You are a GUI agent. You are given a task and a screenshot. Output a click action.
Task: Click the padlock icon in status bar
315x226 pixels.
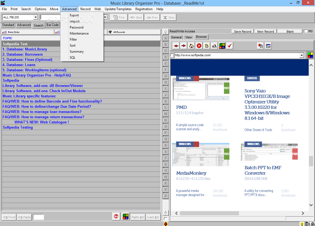click(313, 224)
